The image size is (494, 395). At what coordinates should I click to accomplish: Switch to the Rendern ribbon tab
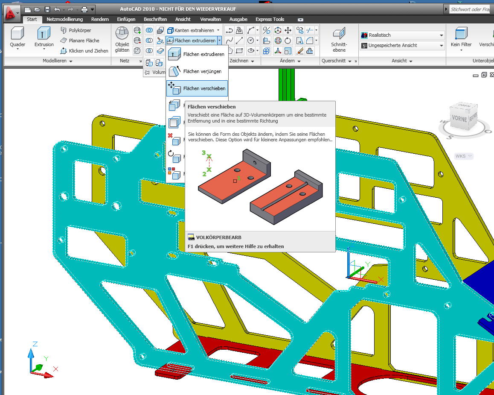(100, 19)
